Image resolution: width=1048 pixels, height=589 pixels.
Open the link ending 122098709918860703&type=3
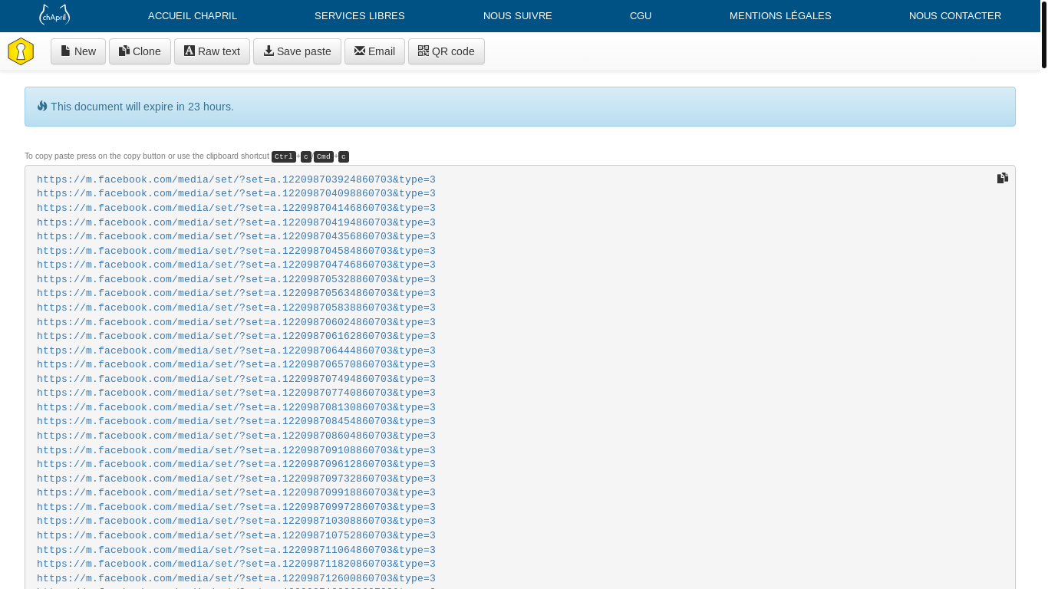(236, 492)
